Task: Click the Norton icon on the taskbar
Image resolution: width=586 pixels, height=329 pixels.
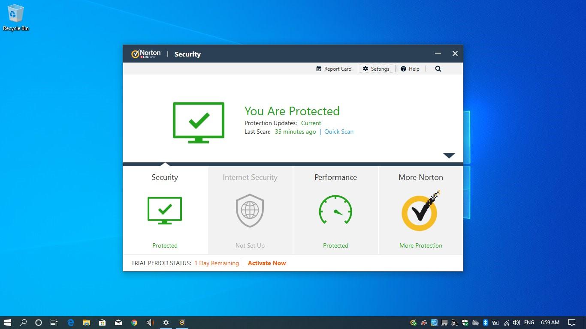Action: (182, 323)
